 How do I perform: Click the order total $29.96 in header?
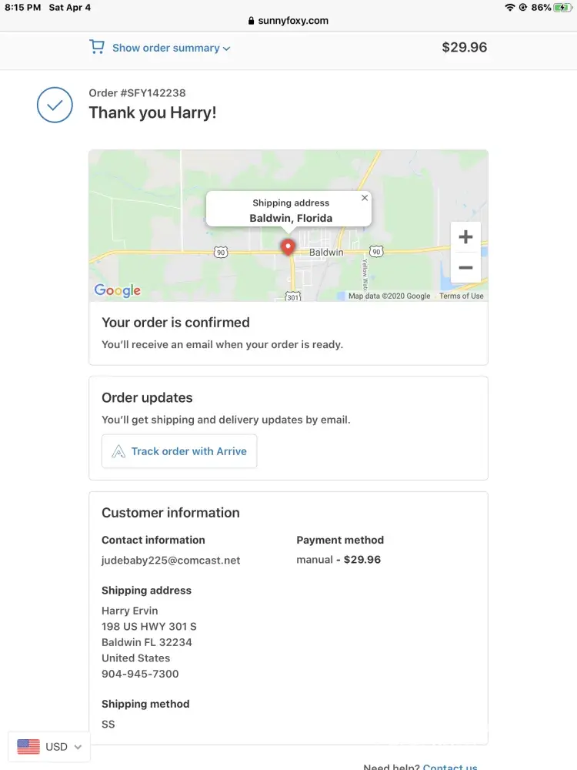click(464, 48)
